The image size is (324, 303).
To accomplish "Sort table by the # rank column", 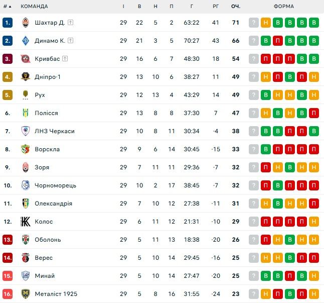I will (7, 7).
